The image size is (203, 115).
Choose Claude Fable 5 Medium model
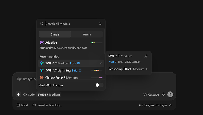point(71,77)
